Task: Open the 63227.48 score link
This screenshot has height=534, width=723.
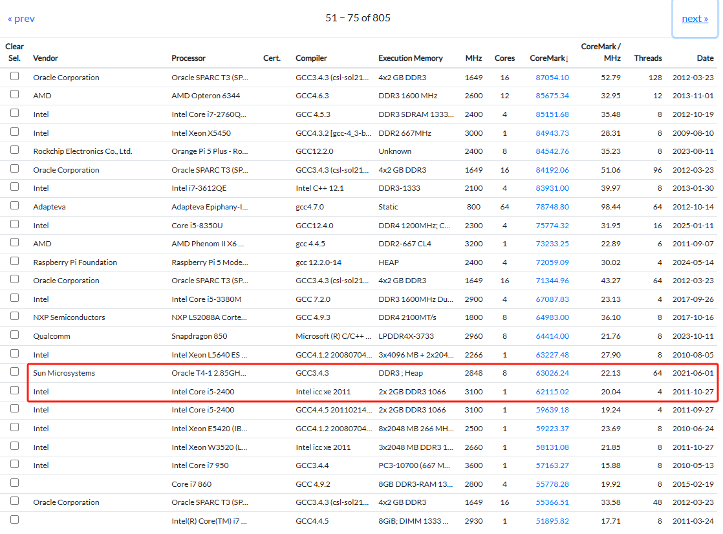Action: click(x=552, y=355)
